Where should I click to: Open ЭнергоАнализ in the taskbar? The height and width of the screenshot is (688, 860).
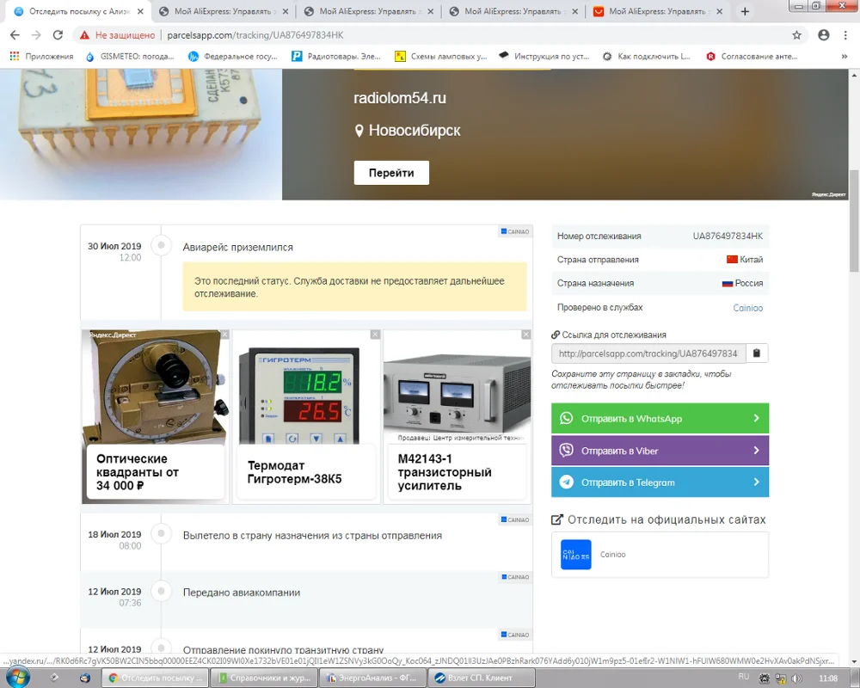[373, 679]
